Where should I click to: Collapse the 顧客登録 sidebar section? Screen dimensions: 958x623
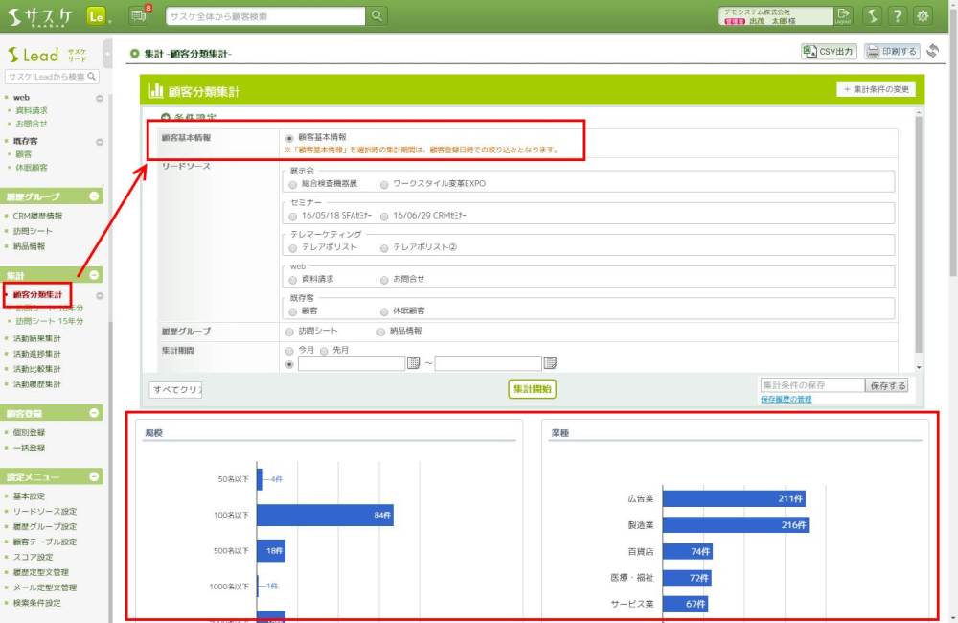point(94,414)
